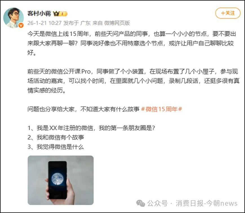
Task: Open the username 客村小蒋 link
Action: 39,14
